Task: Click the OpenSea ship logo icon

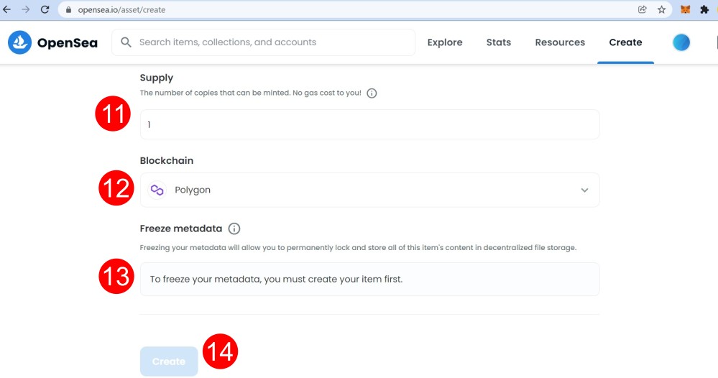Action: [x=19, y=42]
